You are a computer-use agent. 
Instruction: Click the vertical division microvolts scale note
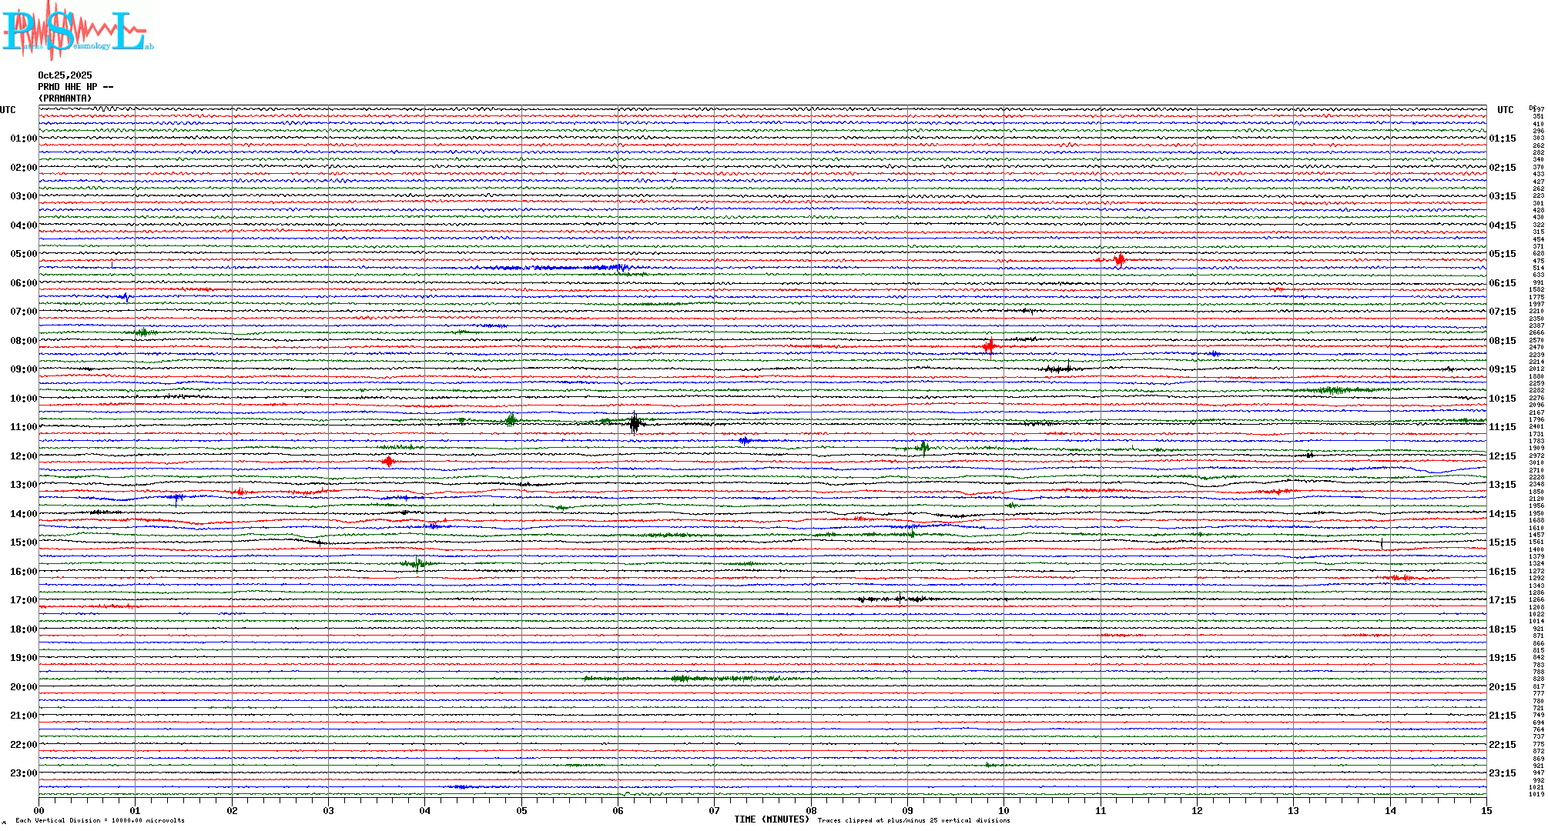pos(100,820)
